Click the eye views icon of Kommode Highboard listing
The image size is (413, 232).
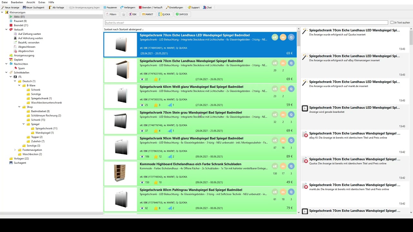pyautogui.click(x=142, y=182)
